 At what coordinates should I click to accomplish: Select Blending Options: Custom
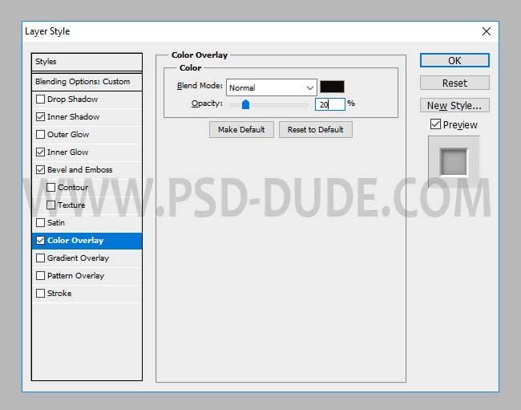click(87, 82)
